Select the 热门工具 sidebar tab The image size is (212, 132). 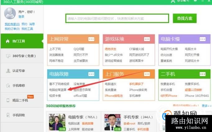click(22, 41)
